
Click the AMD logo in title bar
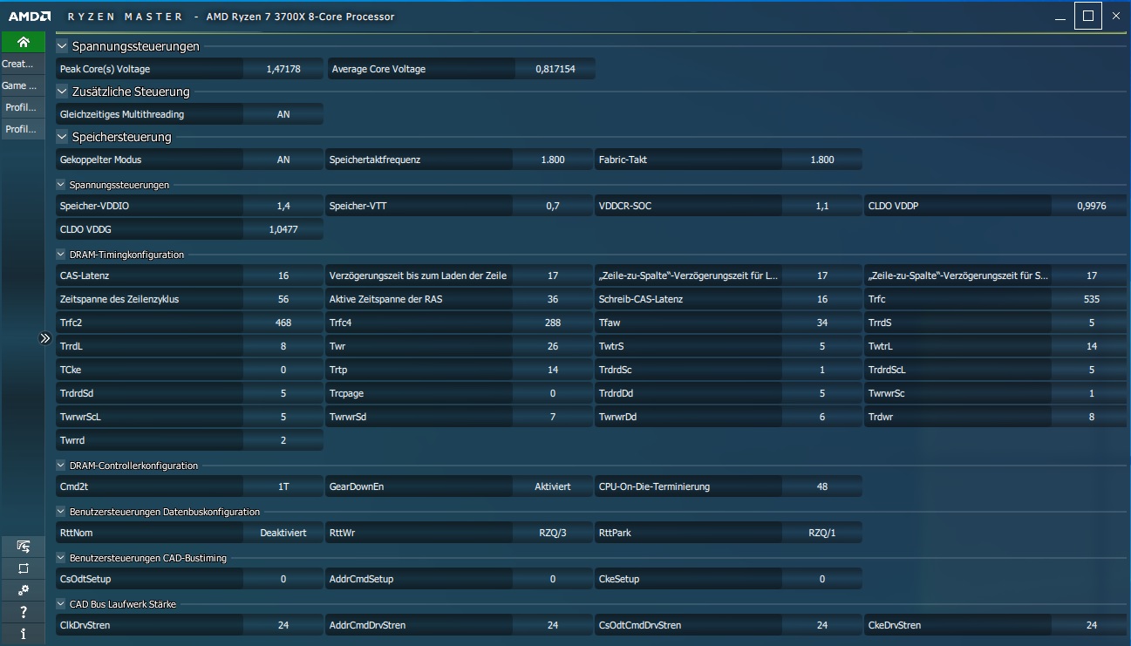(x=28, y=16)
